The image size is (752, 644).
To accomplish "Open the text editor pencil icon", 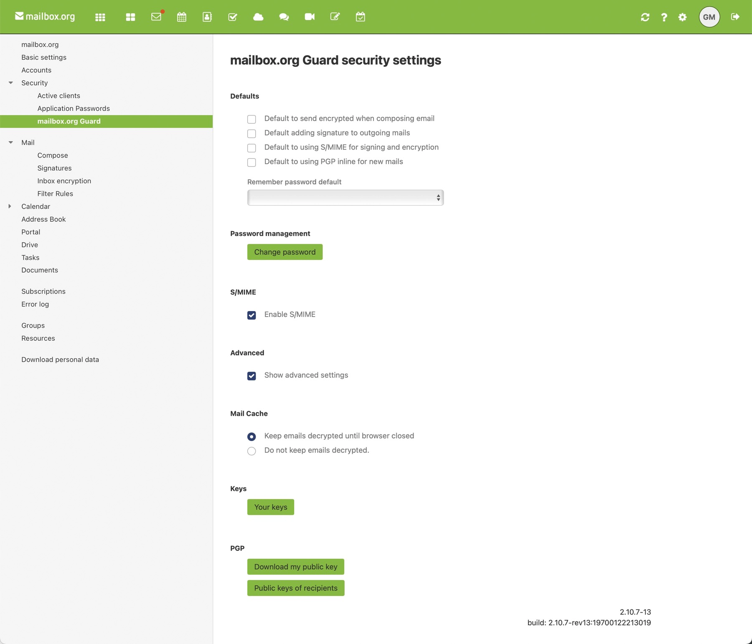I will click(335, 17).
